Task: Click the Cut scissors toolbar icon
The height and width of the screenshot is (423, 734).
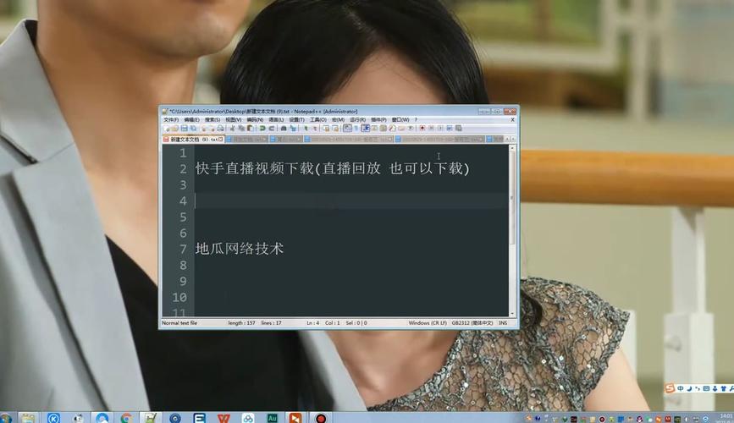Action: point(233,129)
